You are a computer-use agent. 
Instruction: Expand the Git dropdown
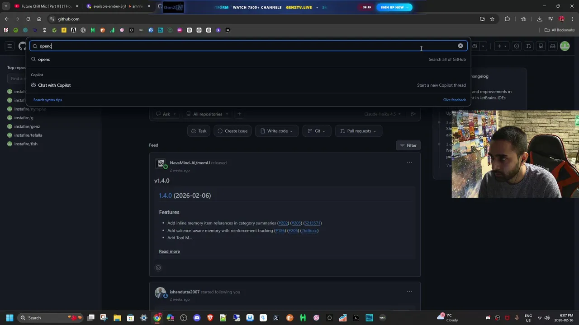(317, 131)
